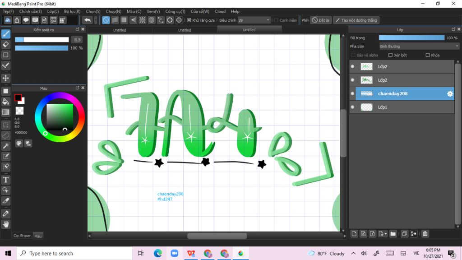This screenshot has height=260, width=462.
Task: Select the Eraser tool in the left toolbar
Action: pyautogui.click(x=6, y=45)
